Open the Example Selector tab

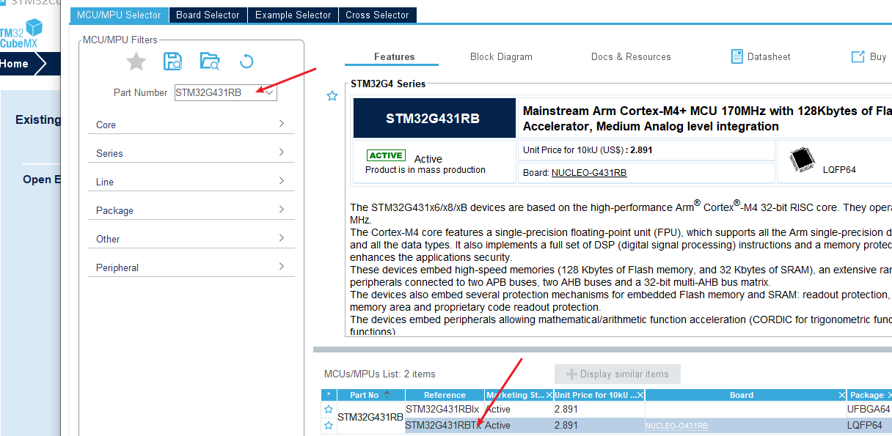coord(293,15)
